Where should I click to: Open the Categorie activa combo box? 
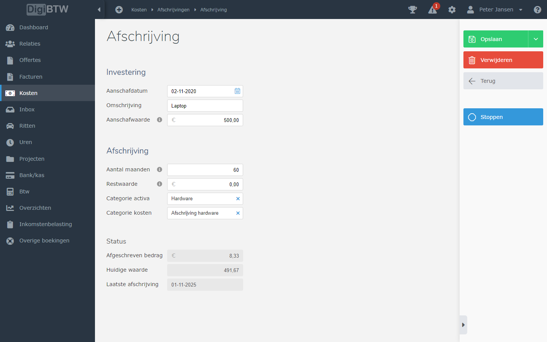(x=205, y=199)
